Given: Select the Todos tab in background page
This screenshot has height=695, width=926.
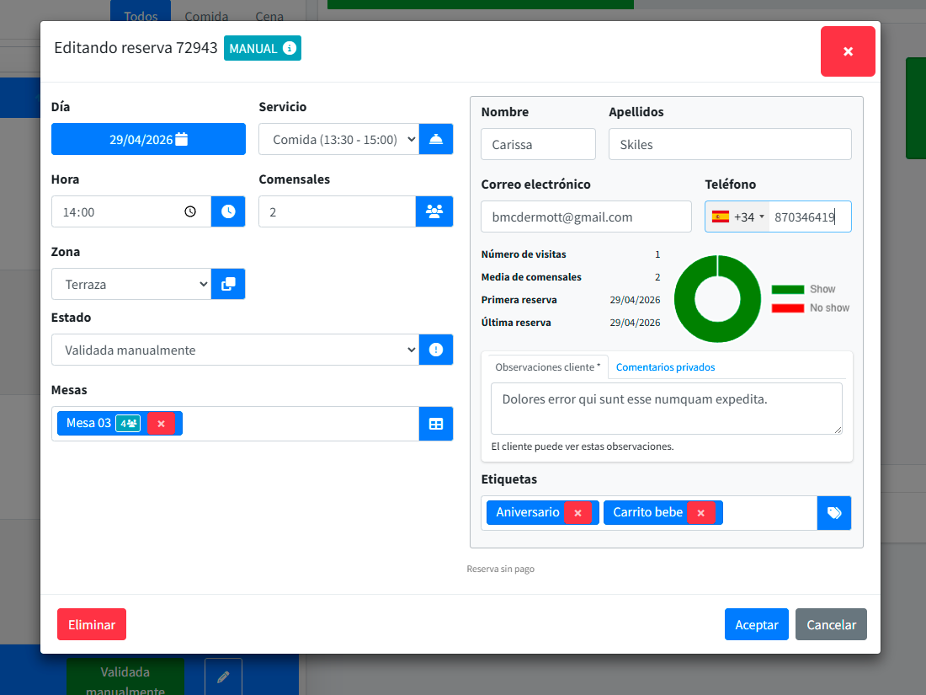Looking at the screenshot, I should click(x=141, y=13).
